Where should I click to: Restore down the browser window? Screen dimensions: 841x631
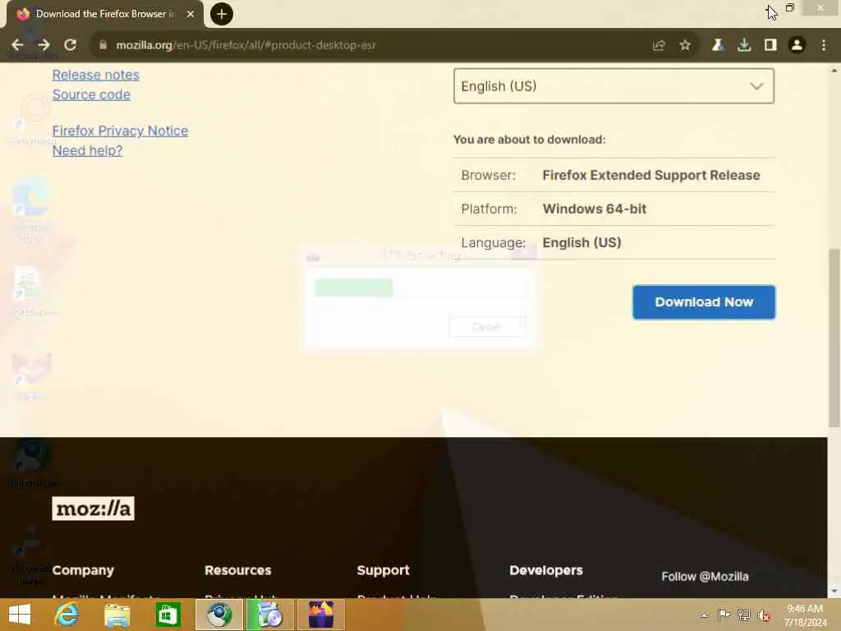point(789,7)
